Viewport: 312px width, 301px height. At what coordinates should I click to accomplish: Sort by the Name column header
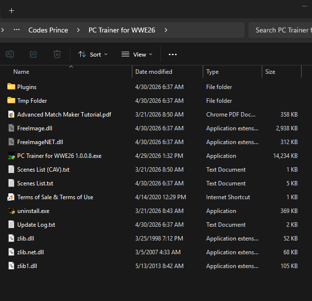click(21, 72)
